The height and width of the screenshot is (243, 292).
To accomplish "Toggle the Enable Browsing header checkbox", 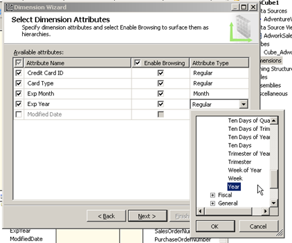I will click(x=138, y=63).
